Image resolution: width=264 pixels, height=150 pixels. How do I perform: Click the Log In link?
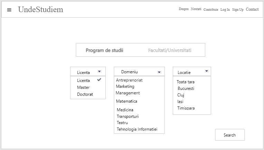[x=225, y=10]
